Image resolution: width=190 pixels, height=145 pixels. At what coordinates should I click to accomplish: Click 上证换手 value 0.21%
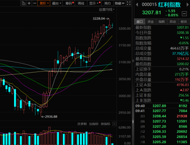pos(184,69)
